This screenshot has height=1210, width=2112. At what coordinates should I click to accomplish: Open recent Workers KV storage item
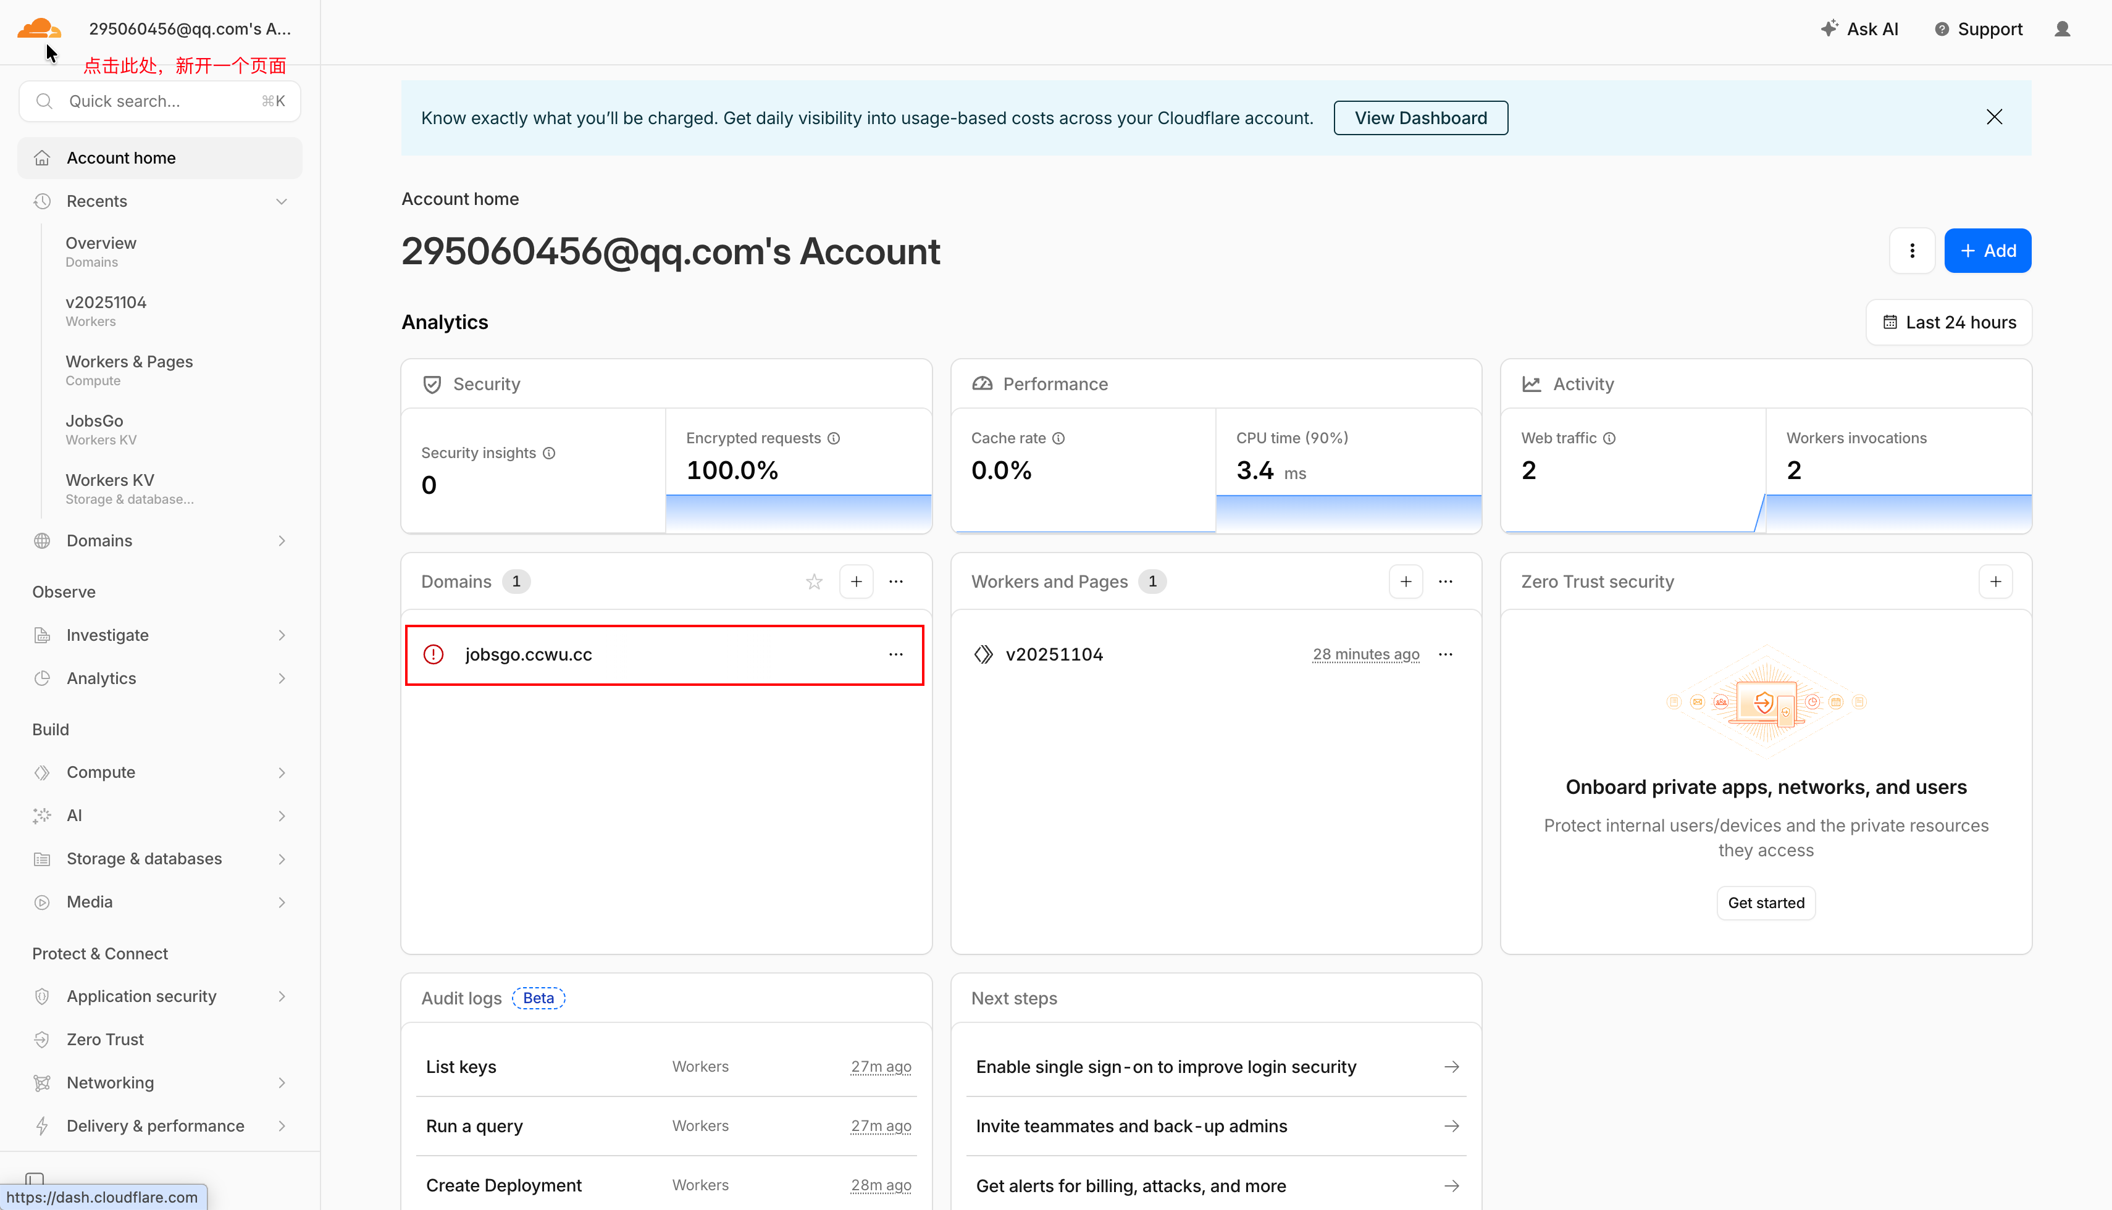(x=129, y=489)
